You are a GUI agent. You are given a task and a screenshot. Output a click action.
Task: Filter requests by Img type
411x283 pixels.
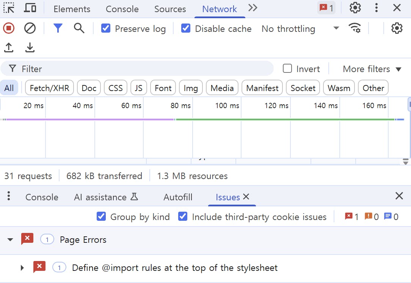[x=191, y=88]
